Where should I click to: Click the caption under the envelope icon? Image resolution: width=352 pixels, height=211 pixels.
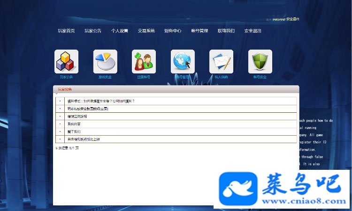click(222, 77)
